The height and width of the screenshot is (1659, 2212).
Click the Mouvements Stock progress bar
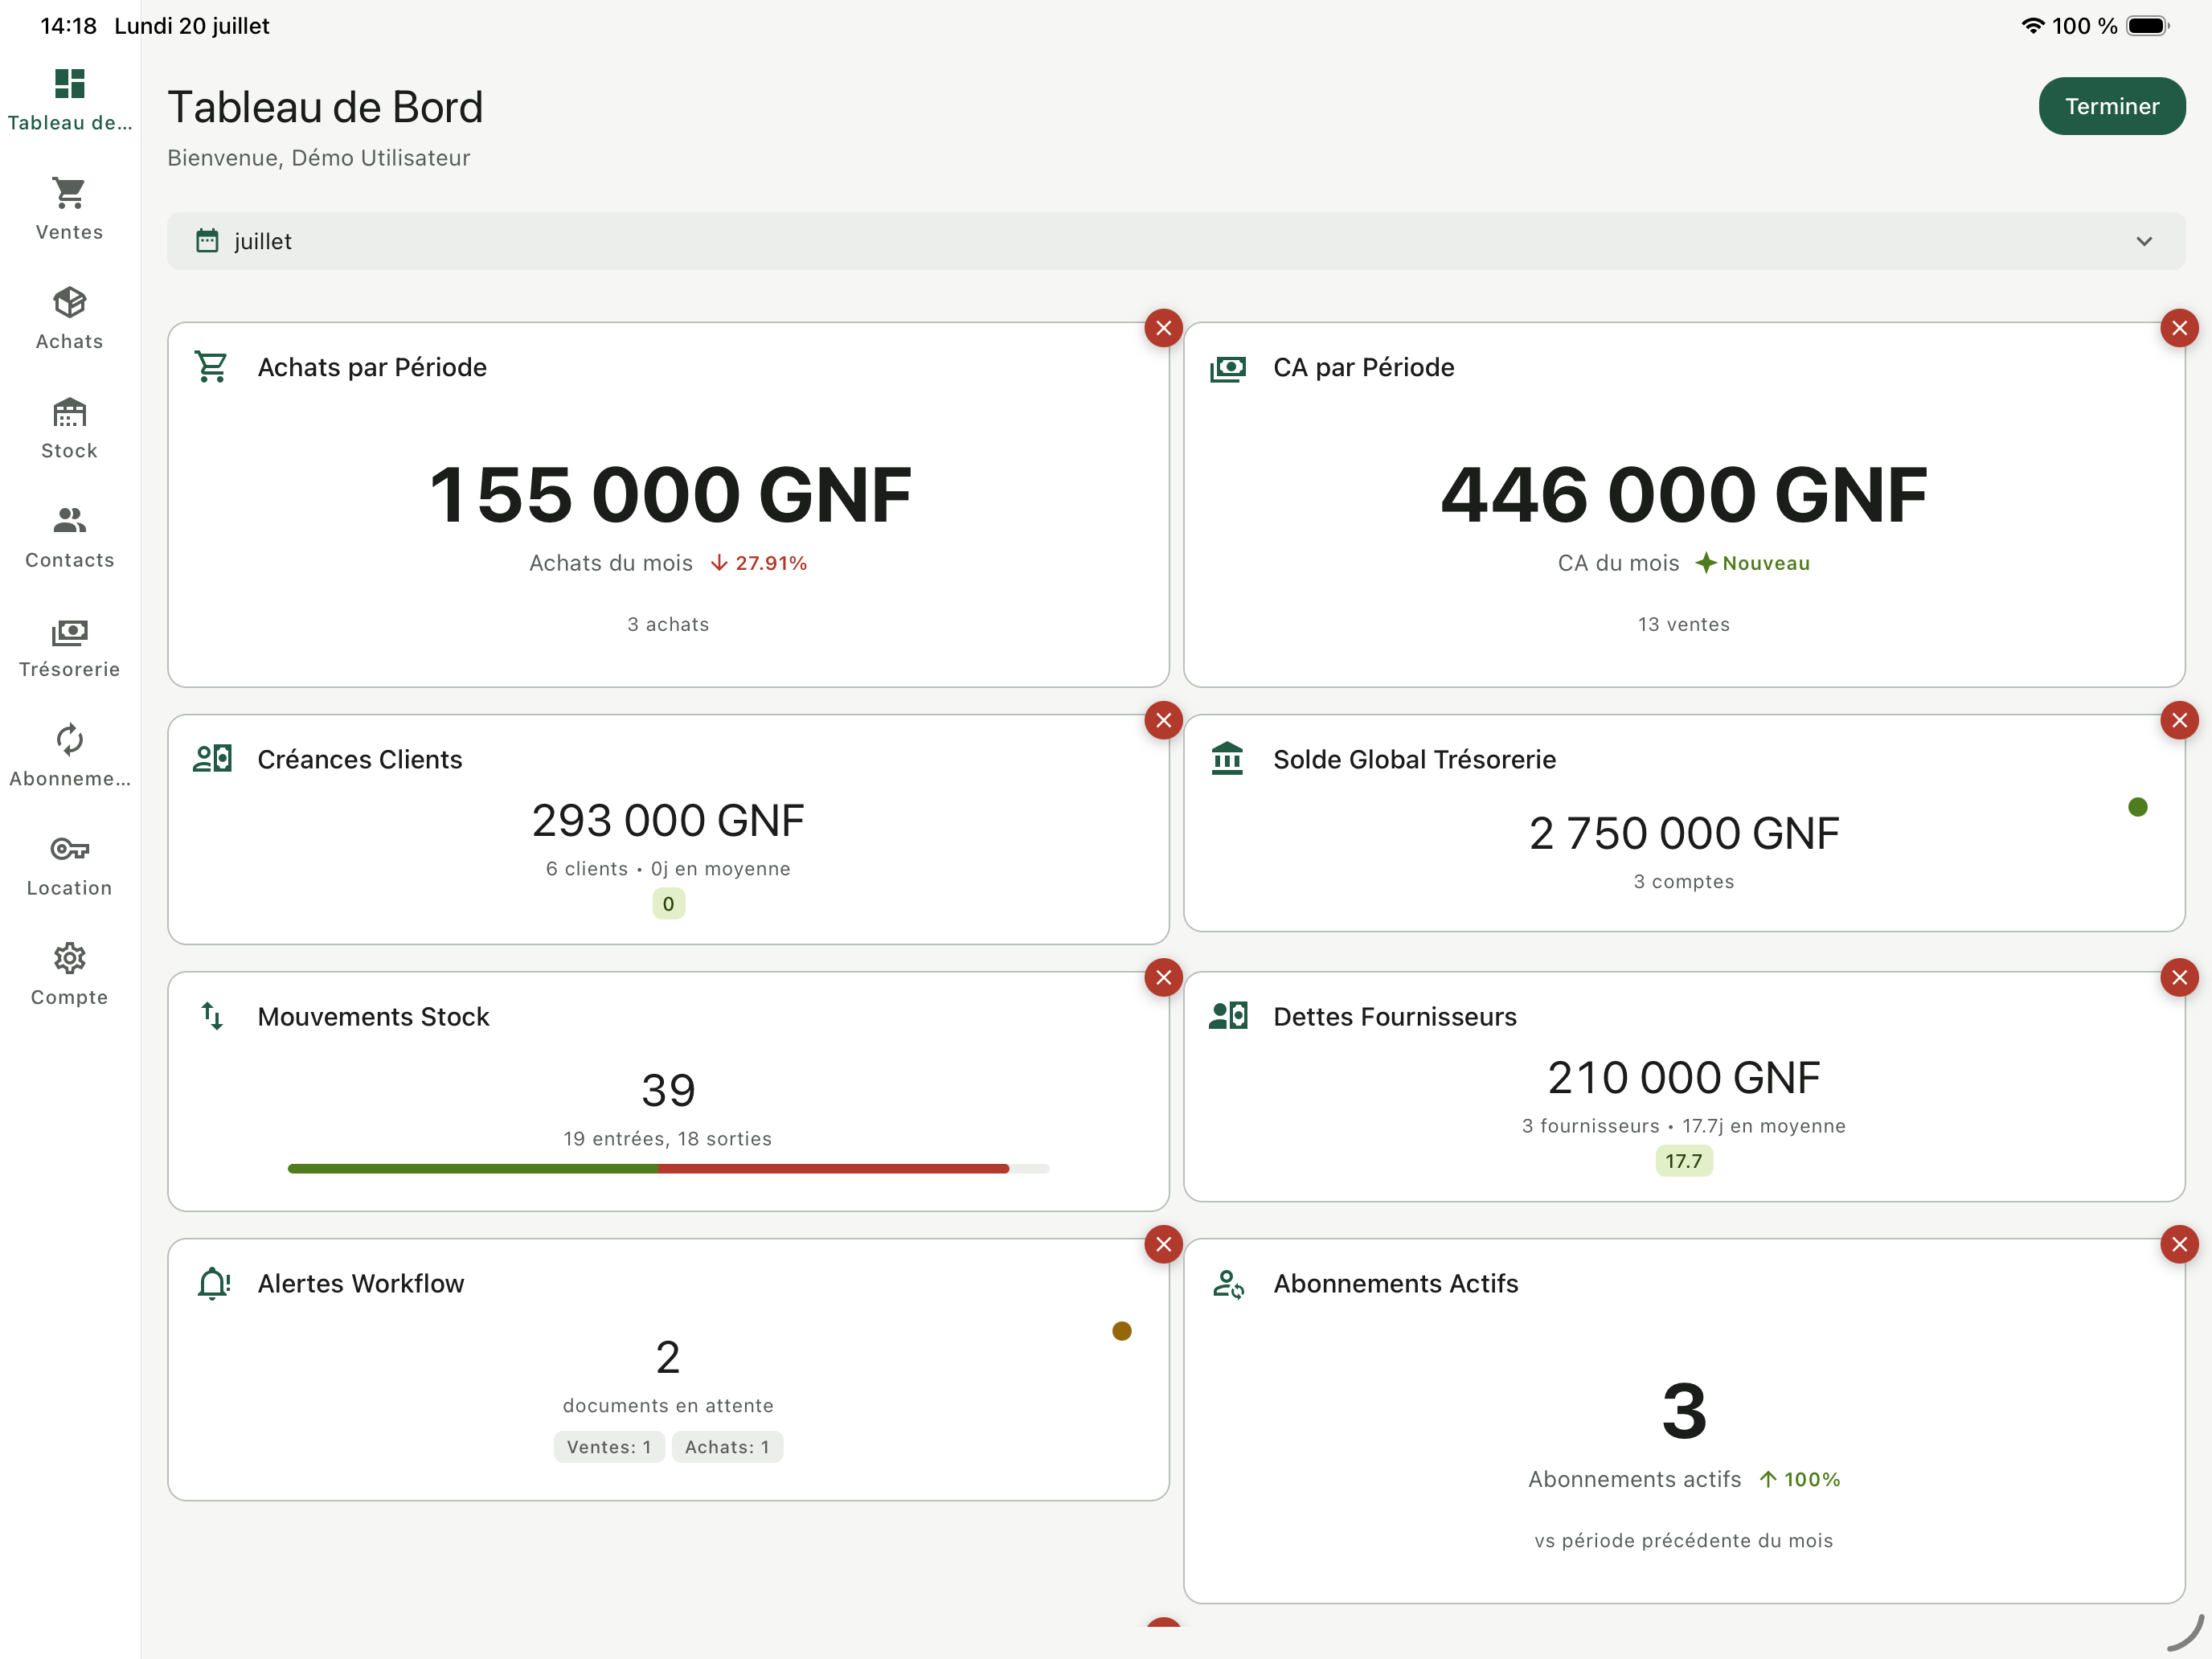coord(668,1168)
